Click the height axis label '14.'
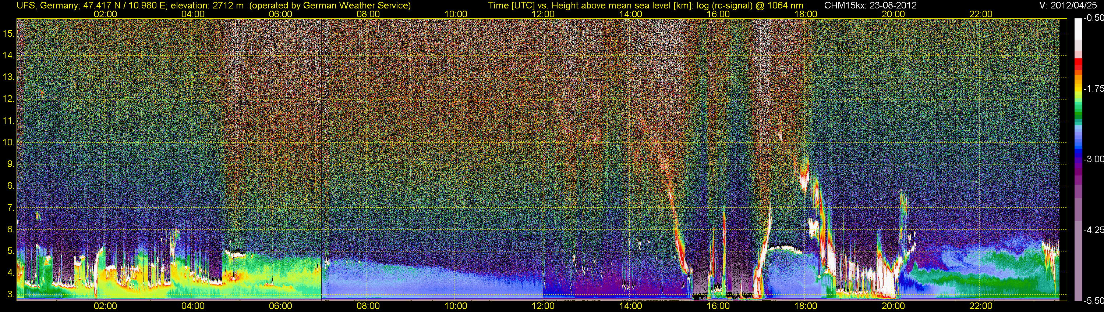The image size is (1104, 312). point(8,55)
